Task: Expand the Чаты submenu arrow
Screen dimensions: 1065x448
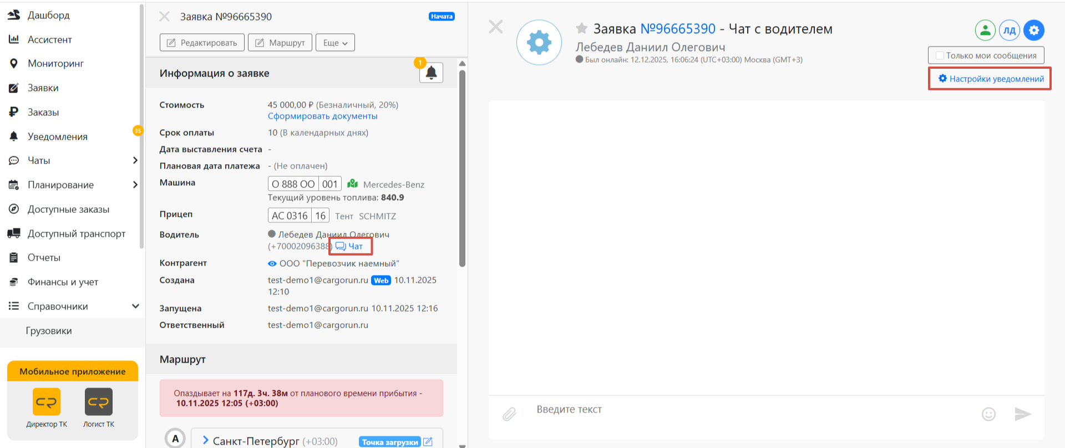Action: (135, 160)
